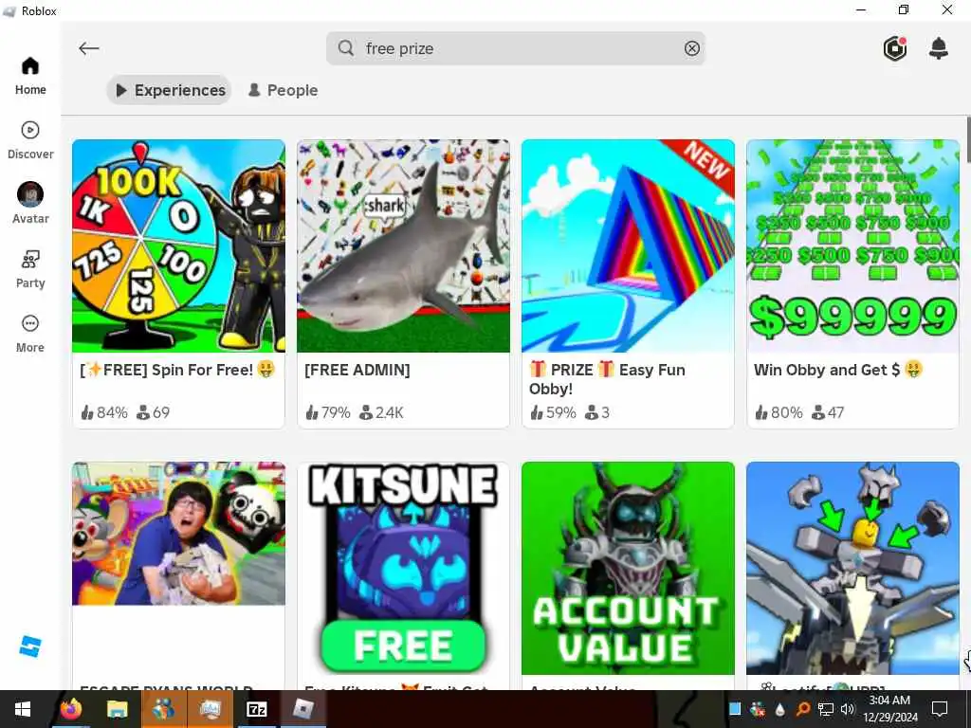Clear the search text with X icon
971x728 pixels.
click(691, 48)
